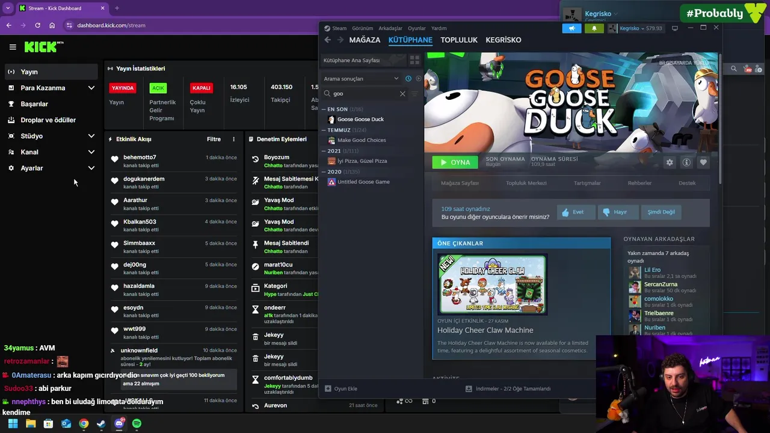The height and width of the screenshot is (433, 770).
Task: Toggle Steam Big Picture monitor icon
Action: [675, 28]
